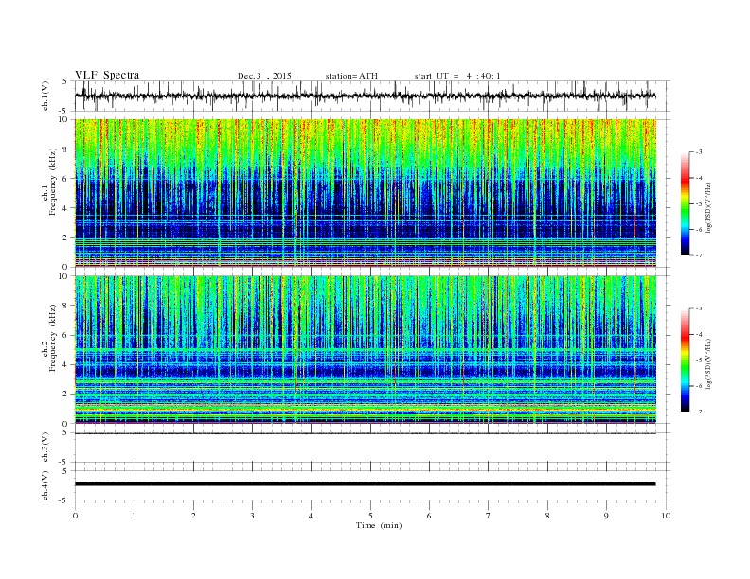The image size is (750, 579).
Task: Click the "ch.3(V)" axis label
Action: (x=45, y=447)
